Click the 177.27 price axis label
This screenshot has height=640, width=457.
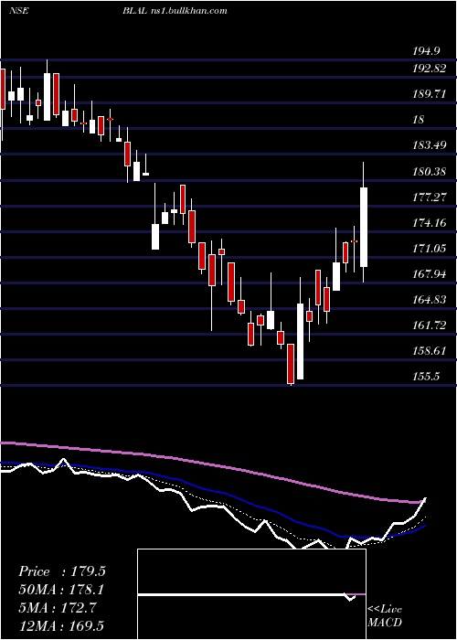click(x=430, y=197)
